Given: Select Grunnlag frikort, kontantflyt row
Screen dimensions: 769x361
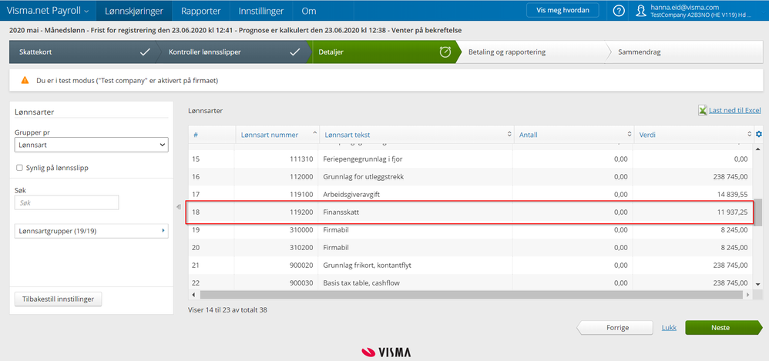Looking at the screenshot, I should (x=471, y=265).
